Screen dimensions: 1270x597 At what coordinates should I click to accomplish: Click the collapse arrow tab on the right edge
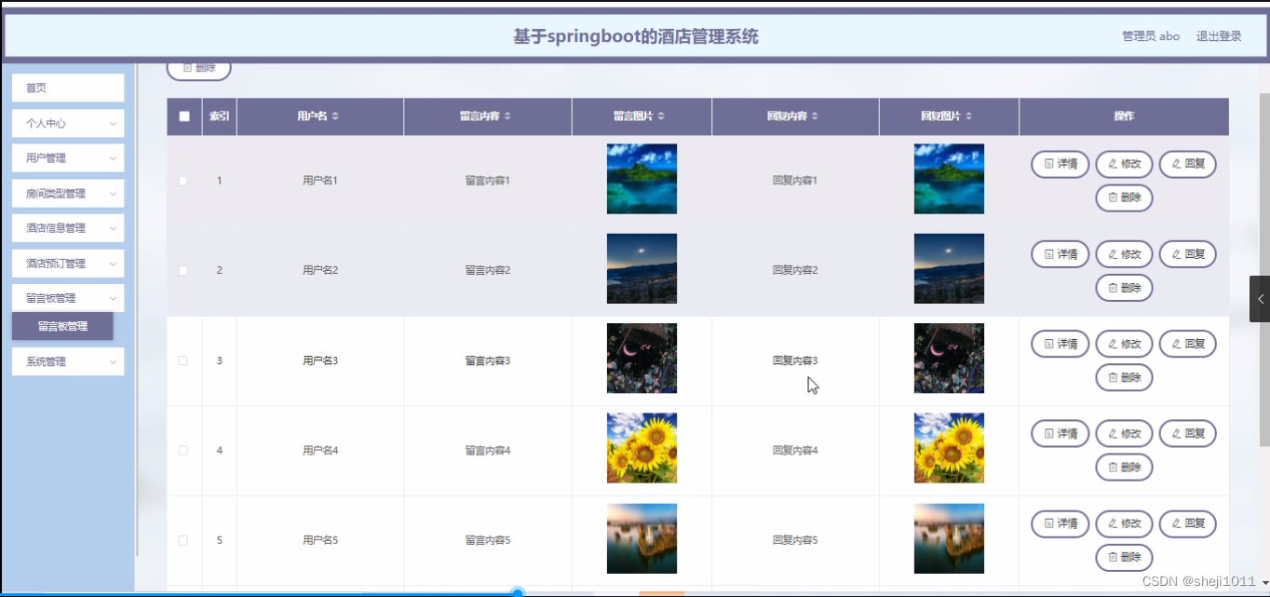(1262, 299)
